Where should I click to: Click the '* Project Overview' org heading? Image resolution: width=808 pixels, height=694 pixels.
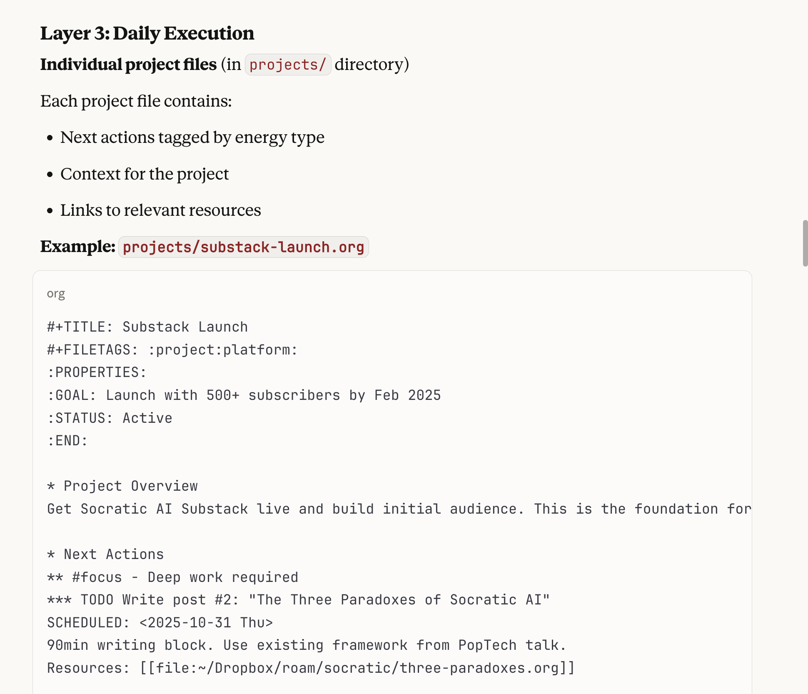click(x=122, y=486)
